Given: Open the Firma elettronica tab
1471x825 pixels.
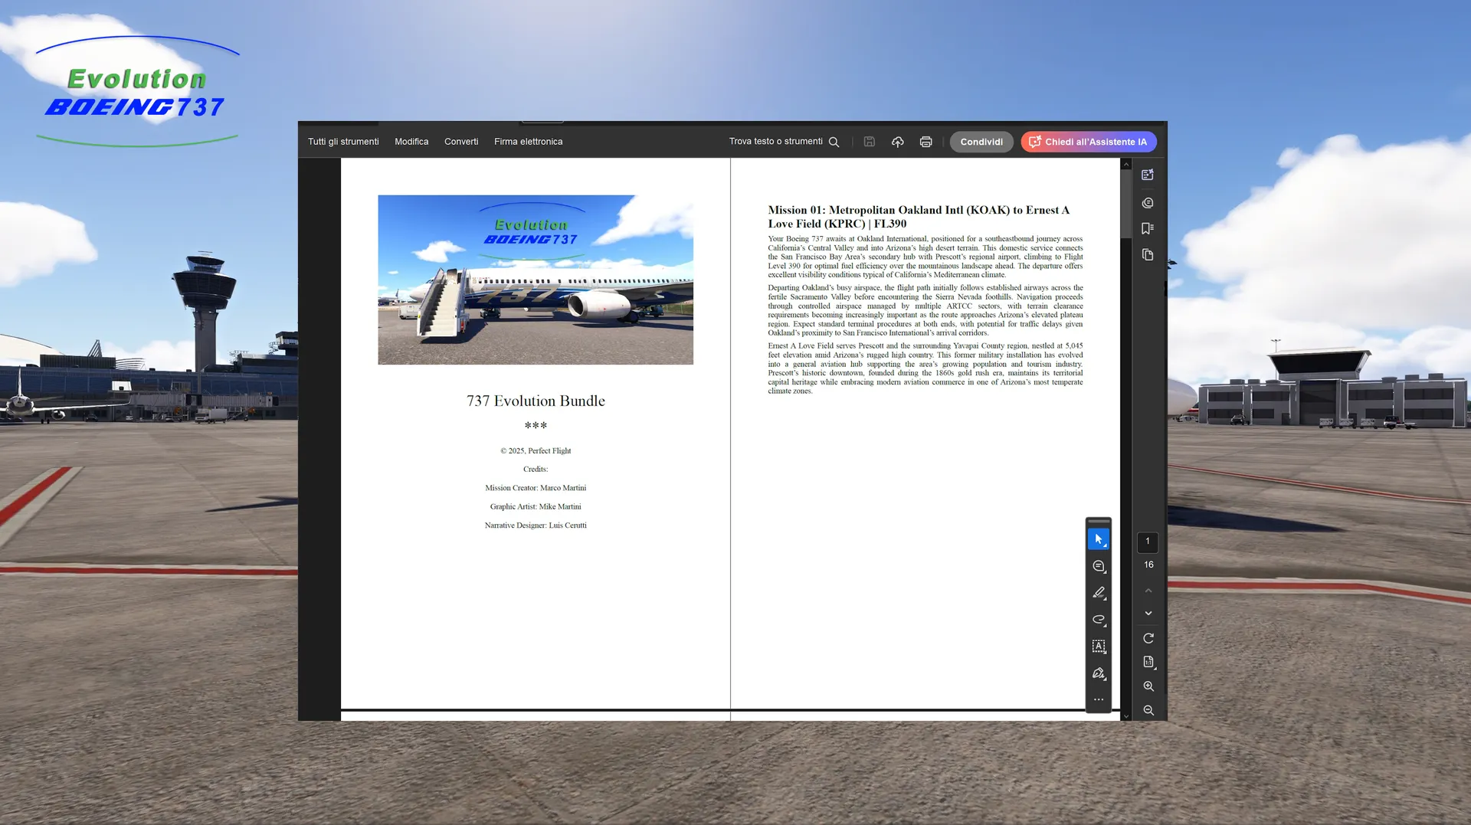Looking at the screenshot, I should pyautogui.click(x=528, y=142).
